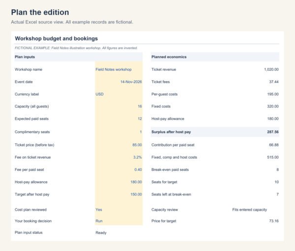295x251 pixels.
Task: Click the 180.00 value under Planned economics
Action: [273, 119]
